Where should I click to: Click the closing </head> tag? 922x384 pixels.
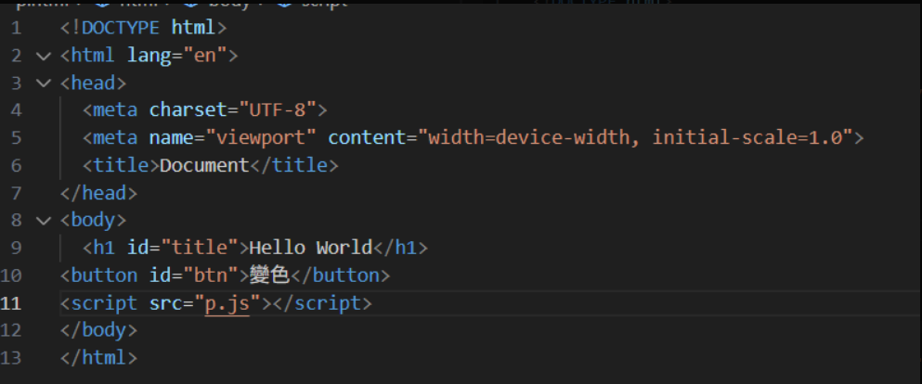[98, 193]
